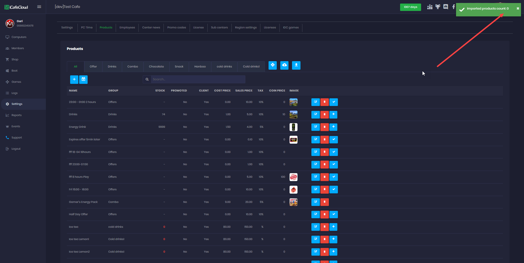Toggle checkmark for 23:00 - 01:00 2 hours offer
The height and width of the screenshot is (263, 524).
pos(334,102)
